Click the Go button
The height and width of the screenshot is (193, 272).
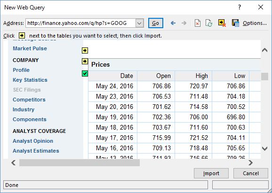pyautogui.click(x=156, y=23)
